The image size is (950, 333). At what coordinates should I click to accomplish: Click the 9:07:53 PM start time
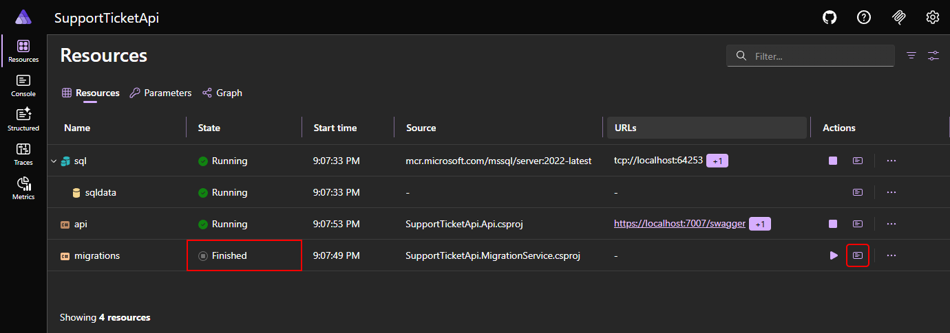pyautogui.click(x=337, y=224)
